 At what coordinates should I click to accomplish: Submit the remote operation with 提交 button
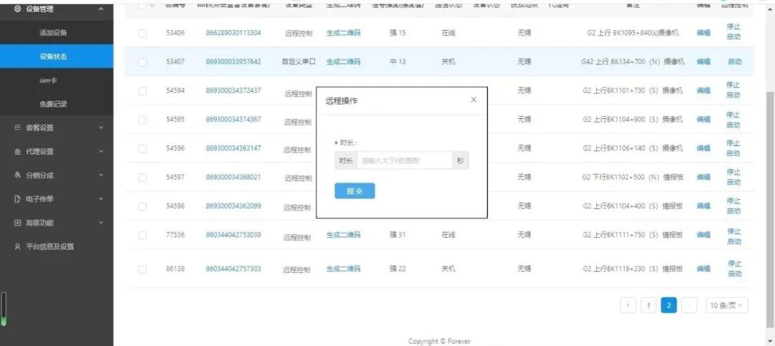(x=354, y=191)
